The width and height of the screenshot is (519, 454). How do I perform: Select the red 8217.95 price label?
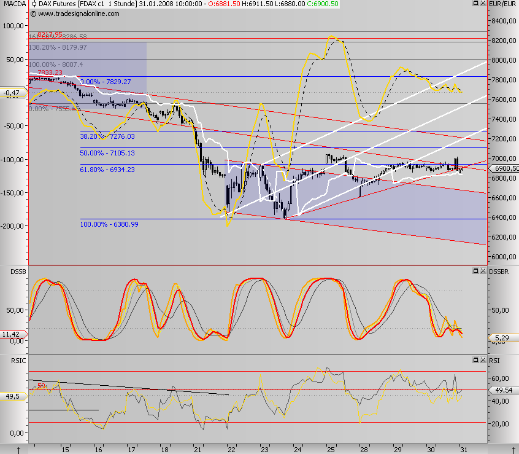pos(50,34)
